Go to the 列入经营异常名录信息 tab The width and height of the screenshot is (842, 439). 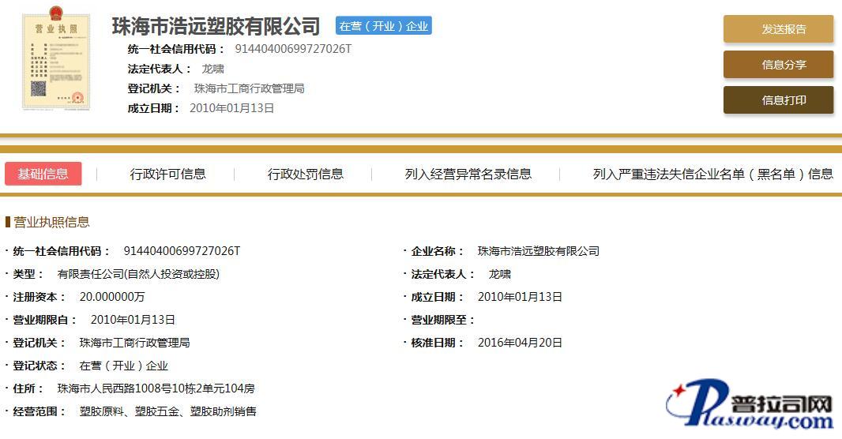click(x=468, y=174)
